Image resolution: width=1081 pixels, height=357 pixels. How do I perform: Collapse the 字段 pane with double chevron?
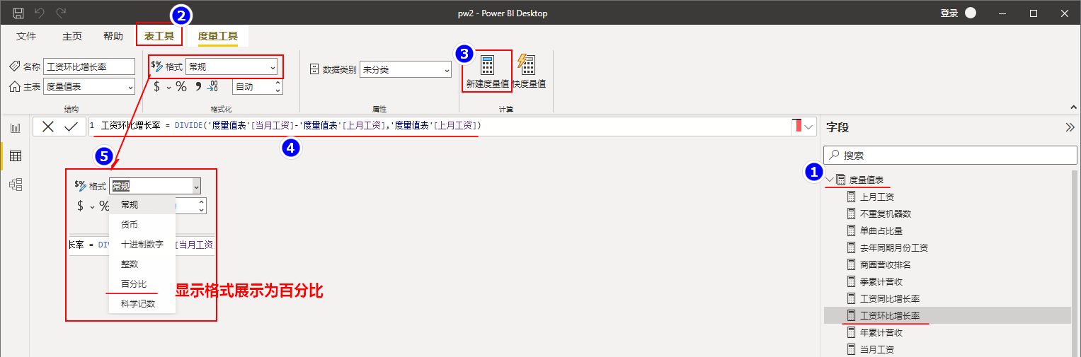[1070, 127]
